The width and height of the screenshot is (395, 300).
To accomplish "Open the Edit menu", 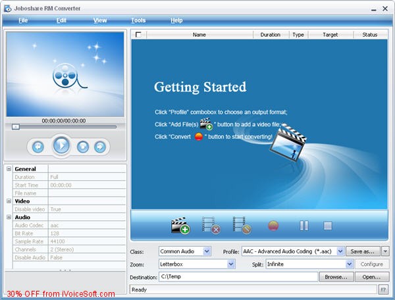I will 61,20.
